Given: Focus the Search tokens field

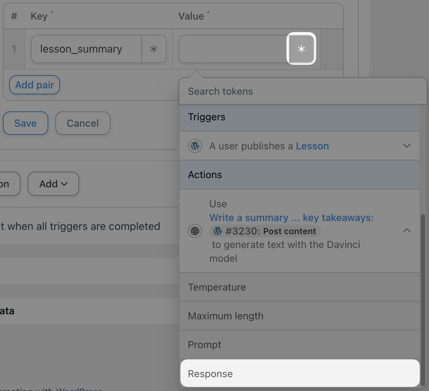Looking at the screenshot, I should 302,92.
